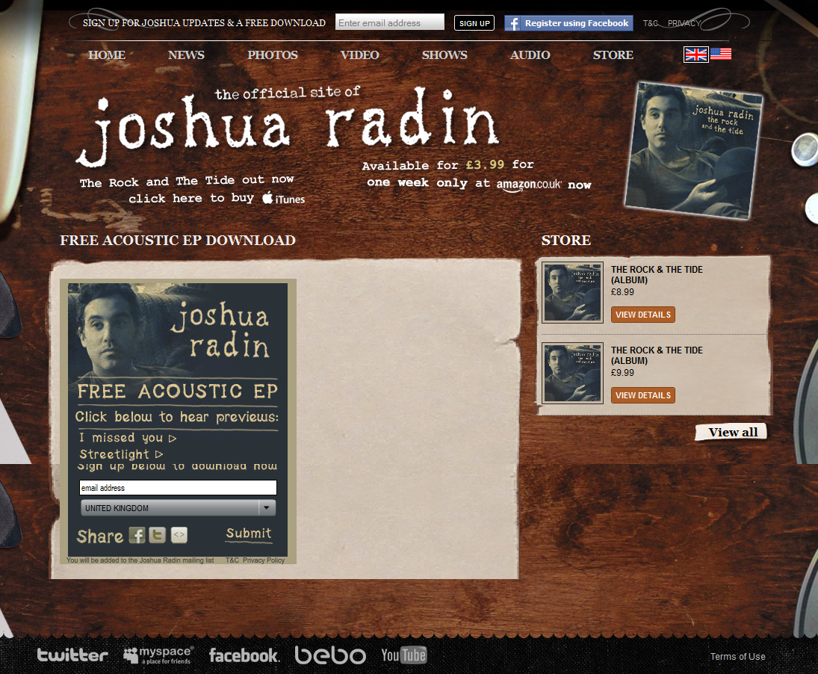Click the Store section heading
This screenshot has height=674, width=818.
(566, 240)
